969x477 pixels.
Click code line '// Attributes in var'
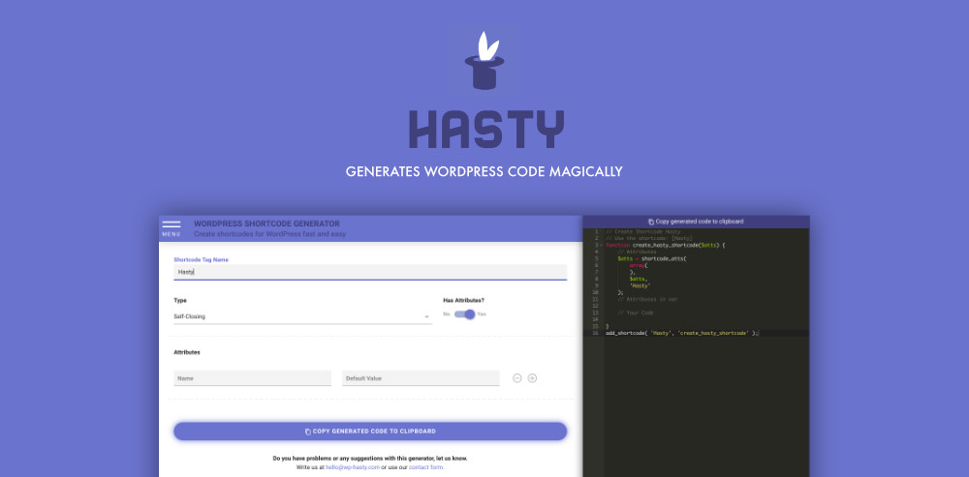[647, 299]
